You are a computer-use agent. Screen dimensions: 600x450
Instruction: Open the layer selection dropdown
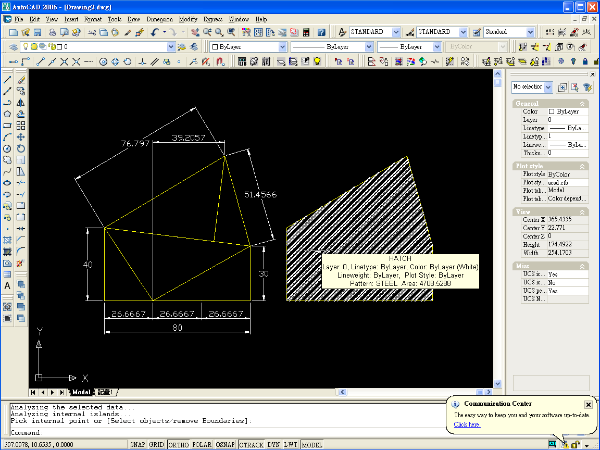171,47
